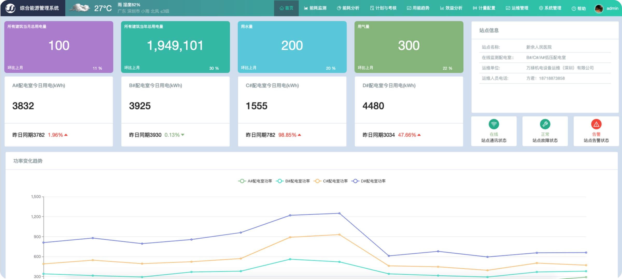Click the 帮助 help link
The image size is (622, 279).
[x=579, y=9]
